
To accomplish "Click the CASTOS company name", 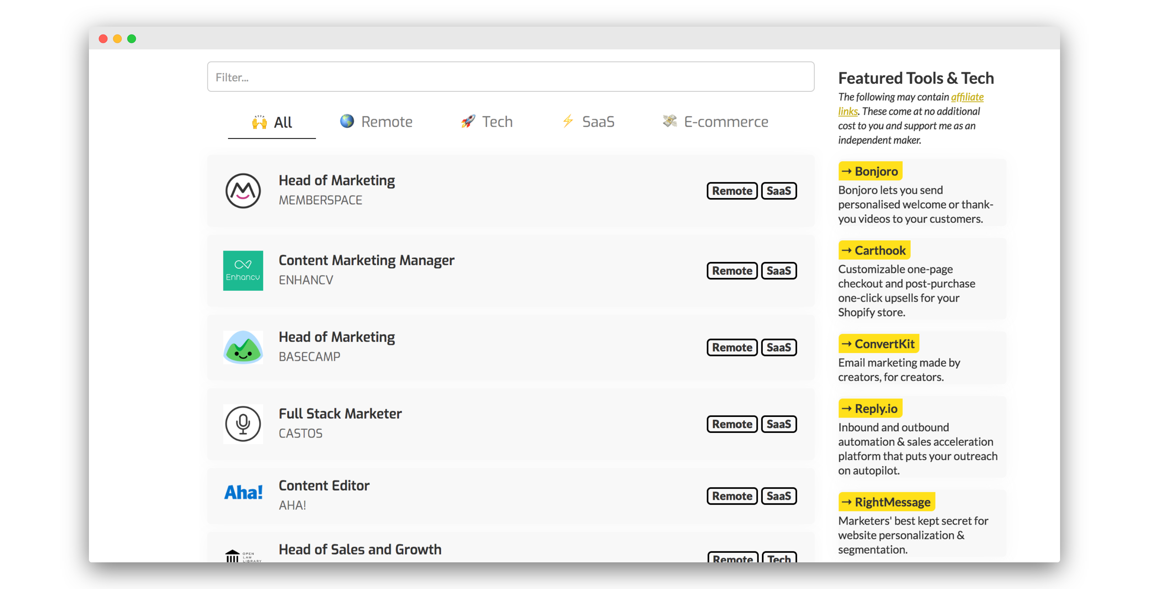I will [x=300, y=433].
